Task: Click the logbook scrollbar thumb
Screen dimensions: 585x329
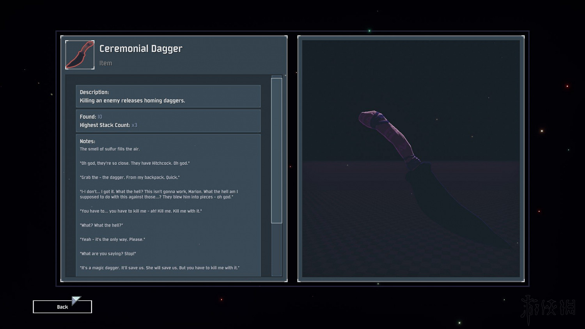Action: 277,150
